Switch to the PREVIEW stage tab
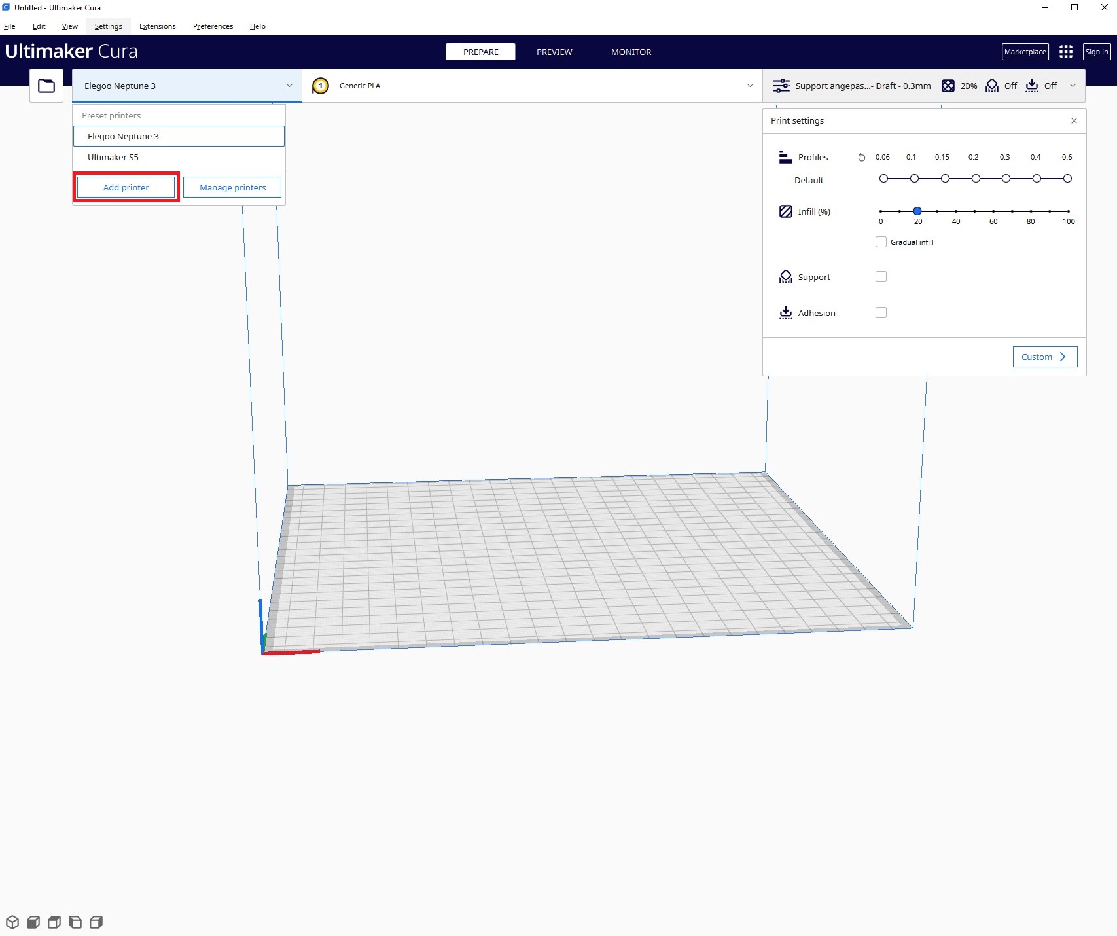 pos(554,52)
